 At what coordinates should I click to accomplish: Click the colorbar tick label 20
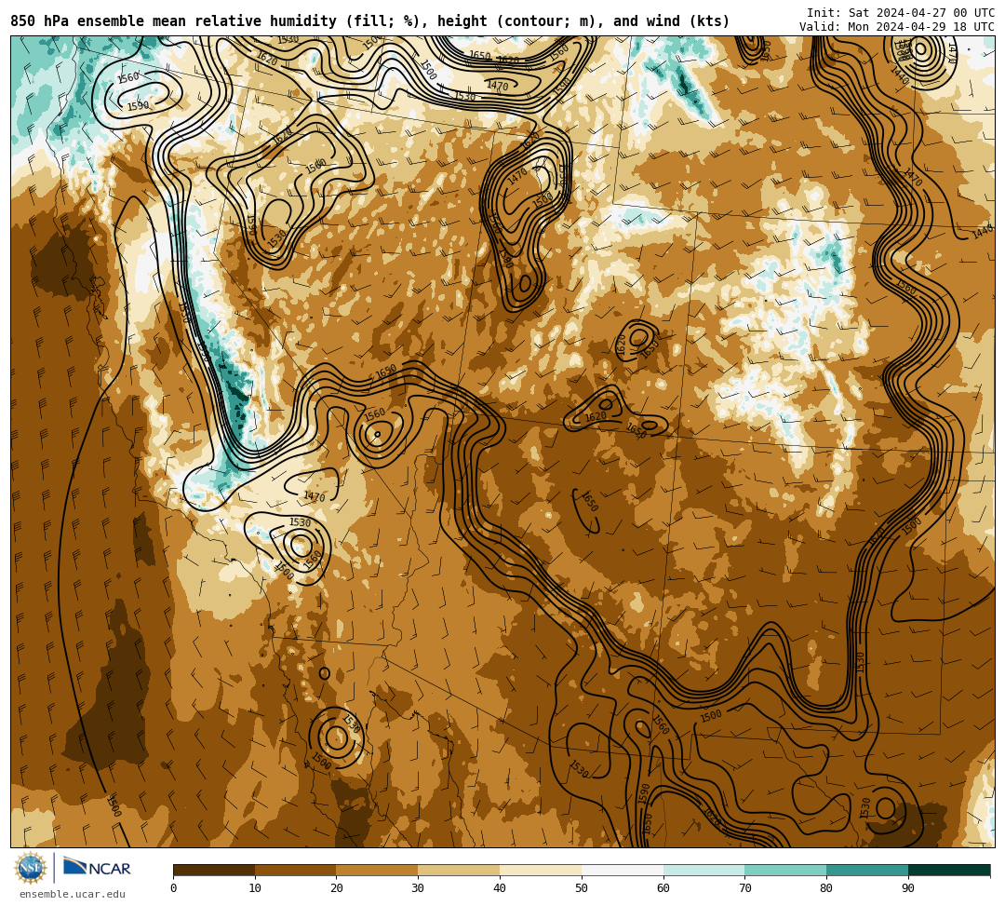tap(337, 888)
